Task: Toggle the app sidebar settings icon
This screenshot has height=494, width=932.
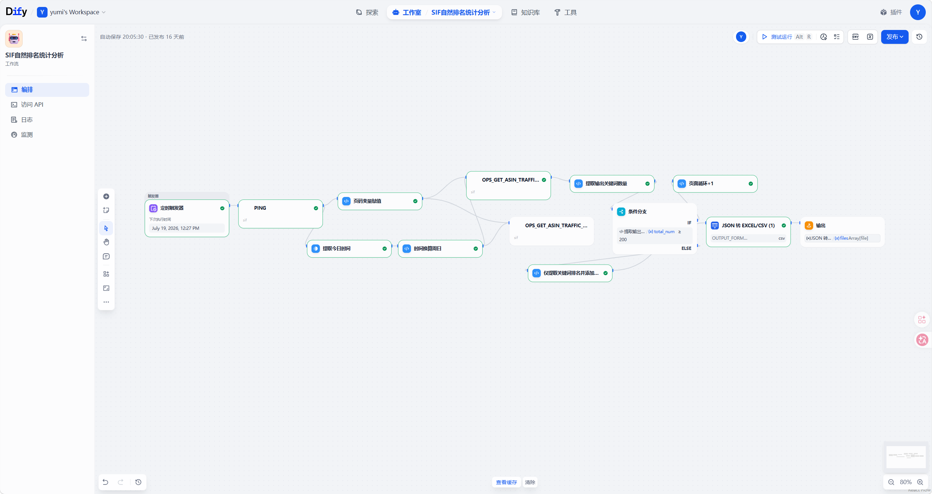Action: coord(84,38)
